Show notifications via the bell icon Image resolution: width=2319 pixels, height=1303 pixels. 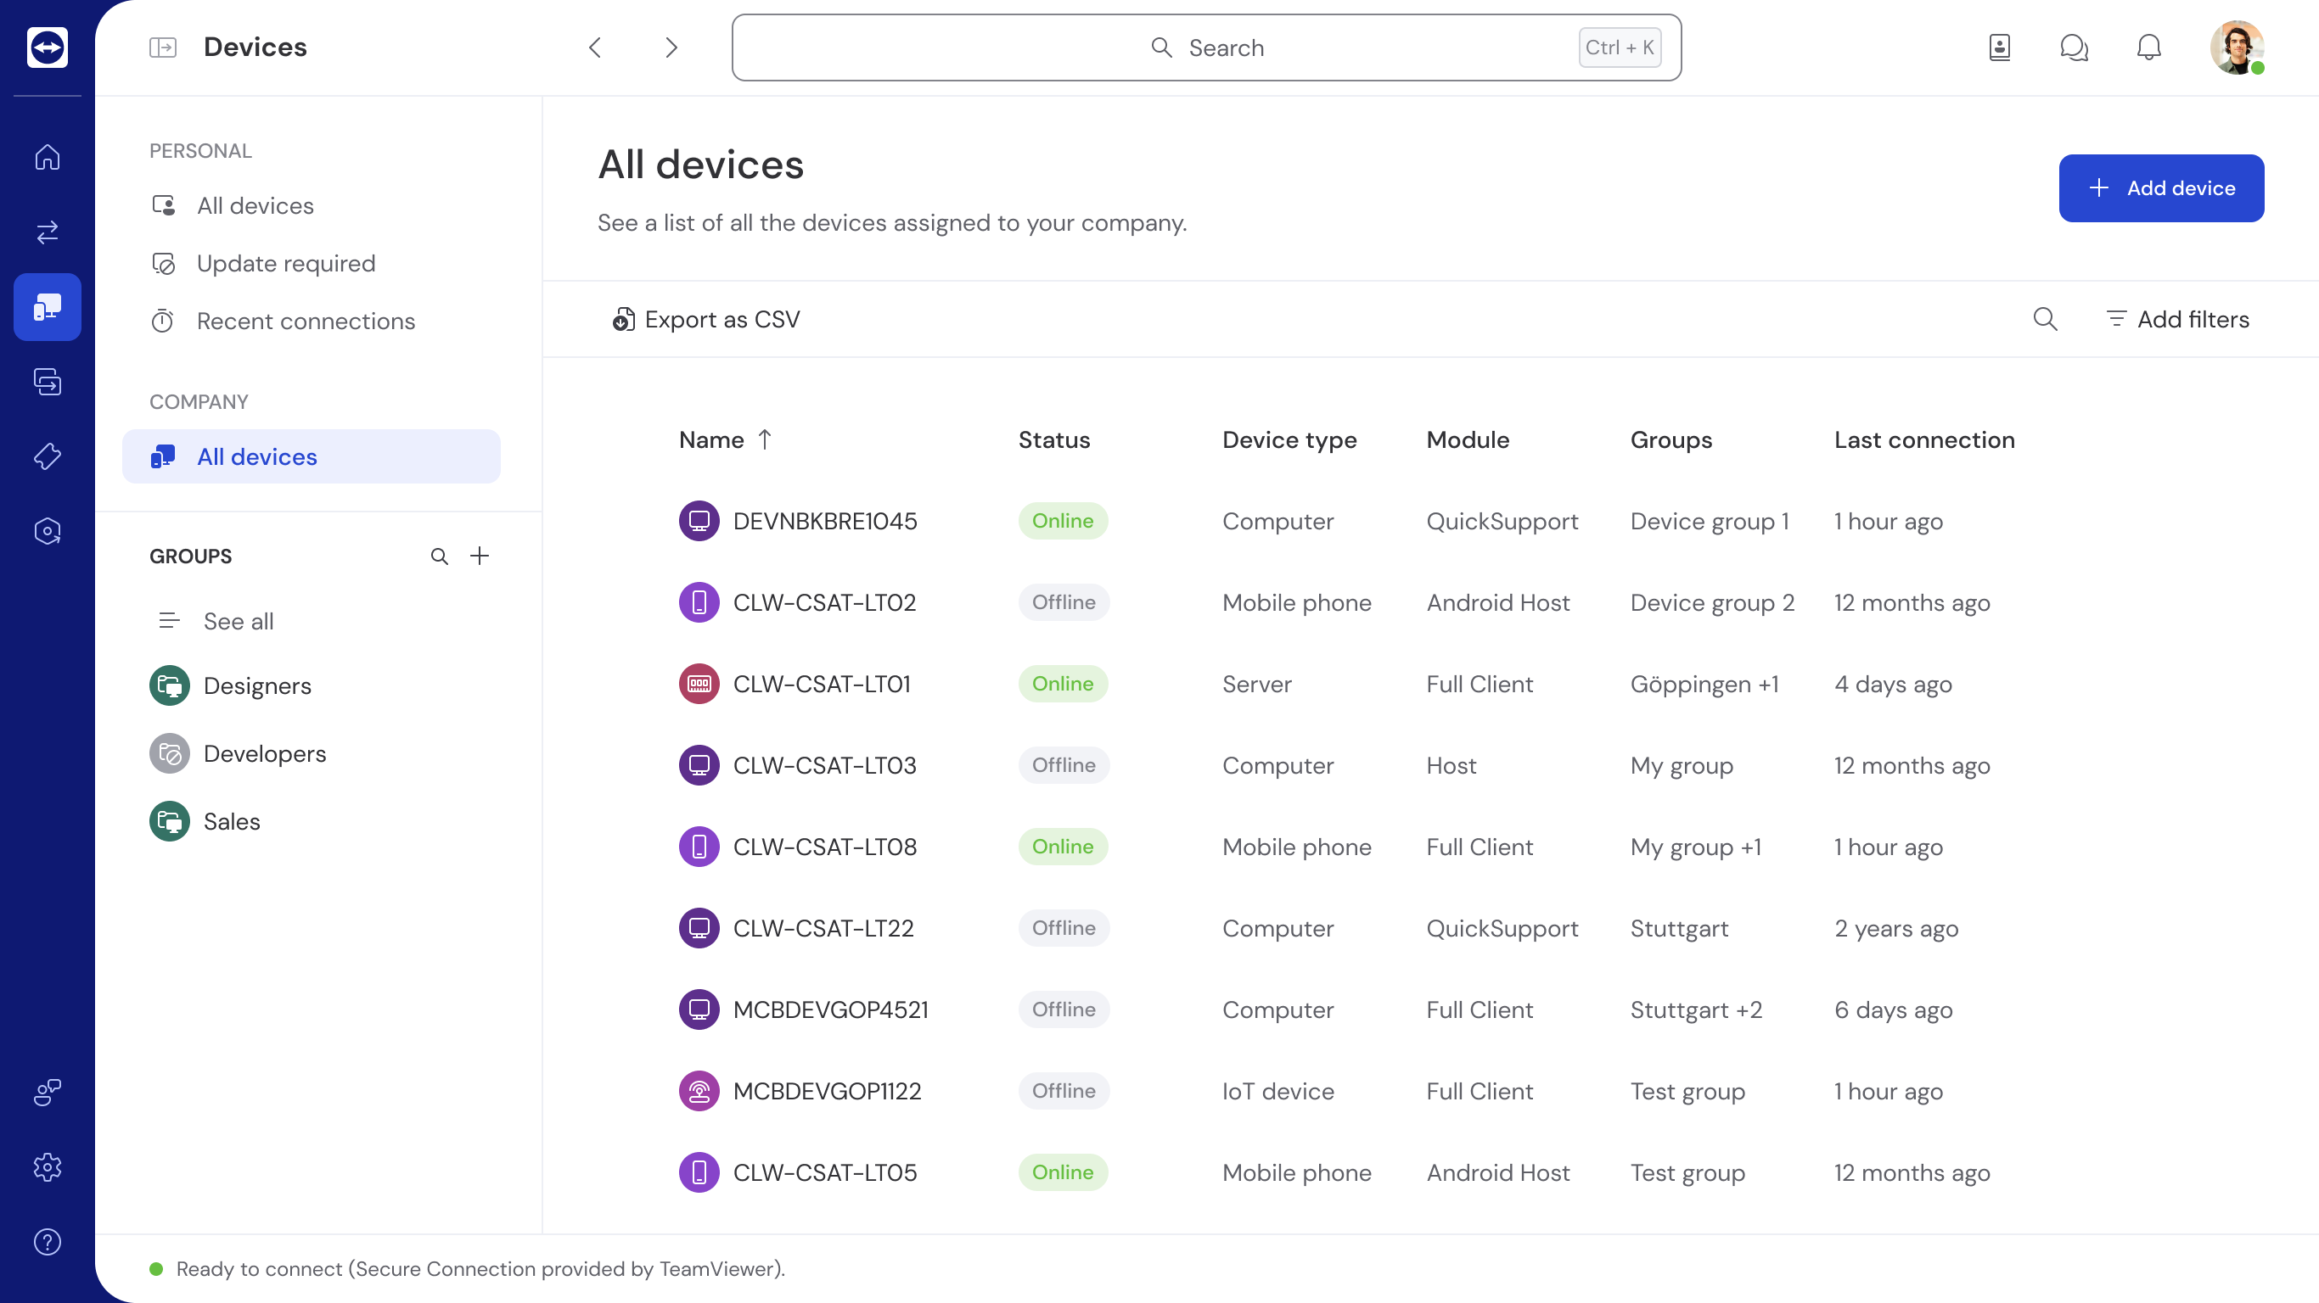pyautogui.click(x=2150, y=48)
